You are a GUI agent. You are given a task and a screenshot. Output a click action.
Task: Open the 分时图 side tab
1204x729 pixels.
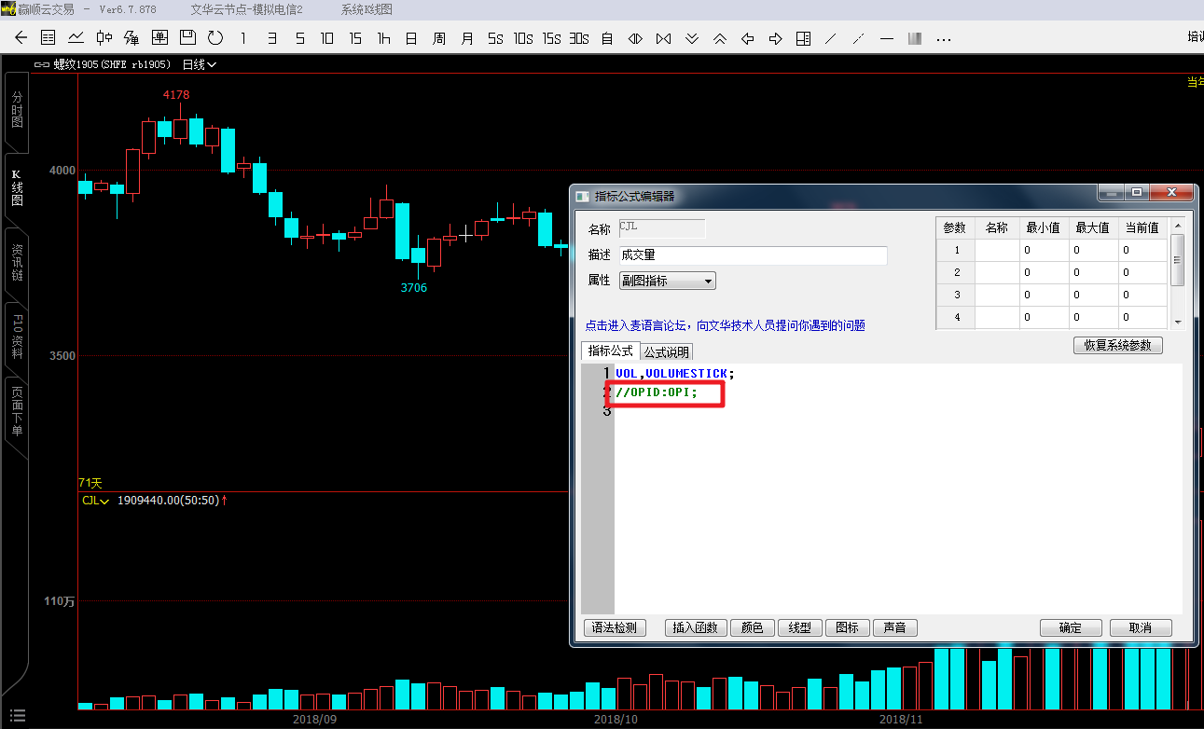pos(17,110)
